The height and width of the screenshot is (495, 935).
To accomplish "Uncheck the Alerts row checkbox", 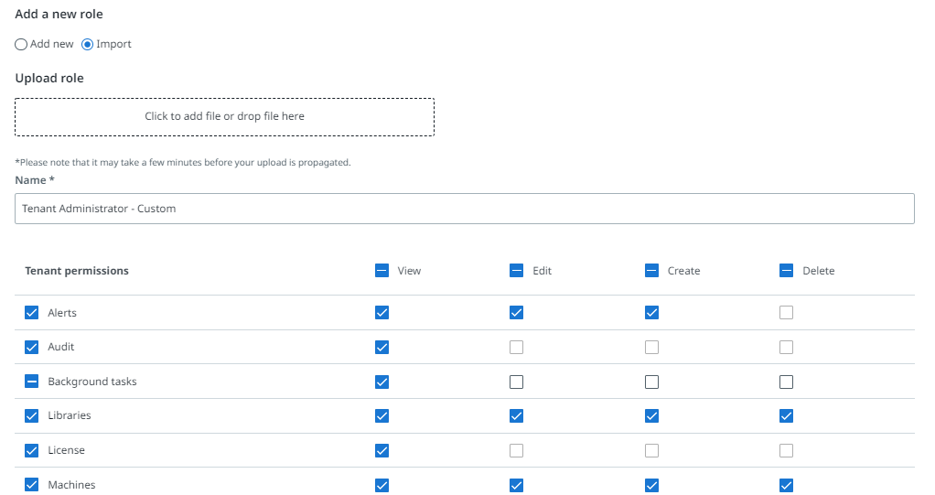I will [31, 313].
